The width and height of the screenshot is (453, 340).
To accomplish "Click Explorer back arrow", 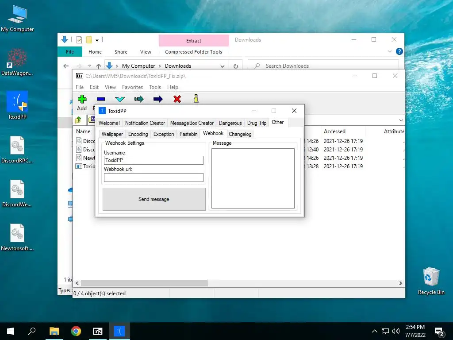I will tap(66, 66).
